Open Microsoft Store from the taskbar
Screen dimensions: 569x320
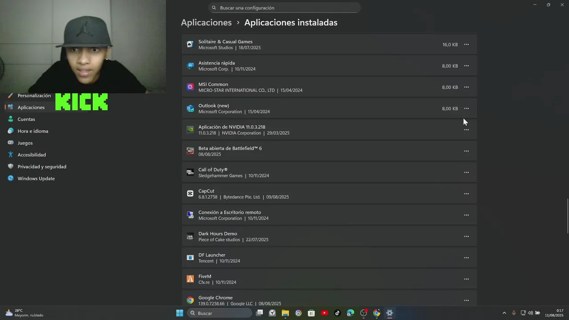coord(311,313)
